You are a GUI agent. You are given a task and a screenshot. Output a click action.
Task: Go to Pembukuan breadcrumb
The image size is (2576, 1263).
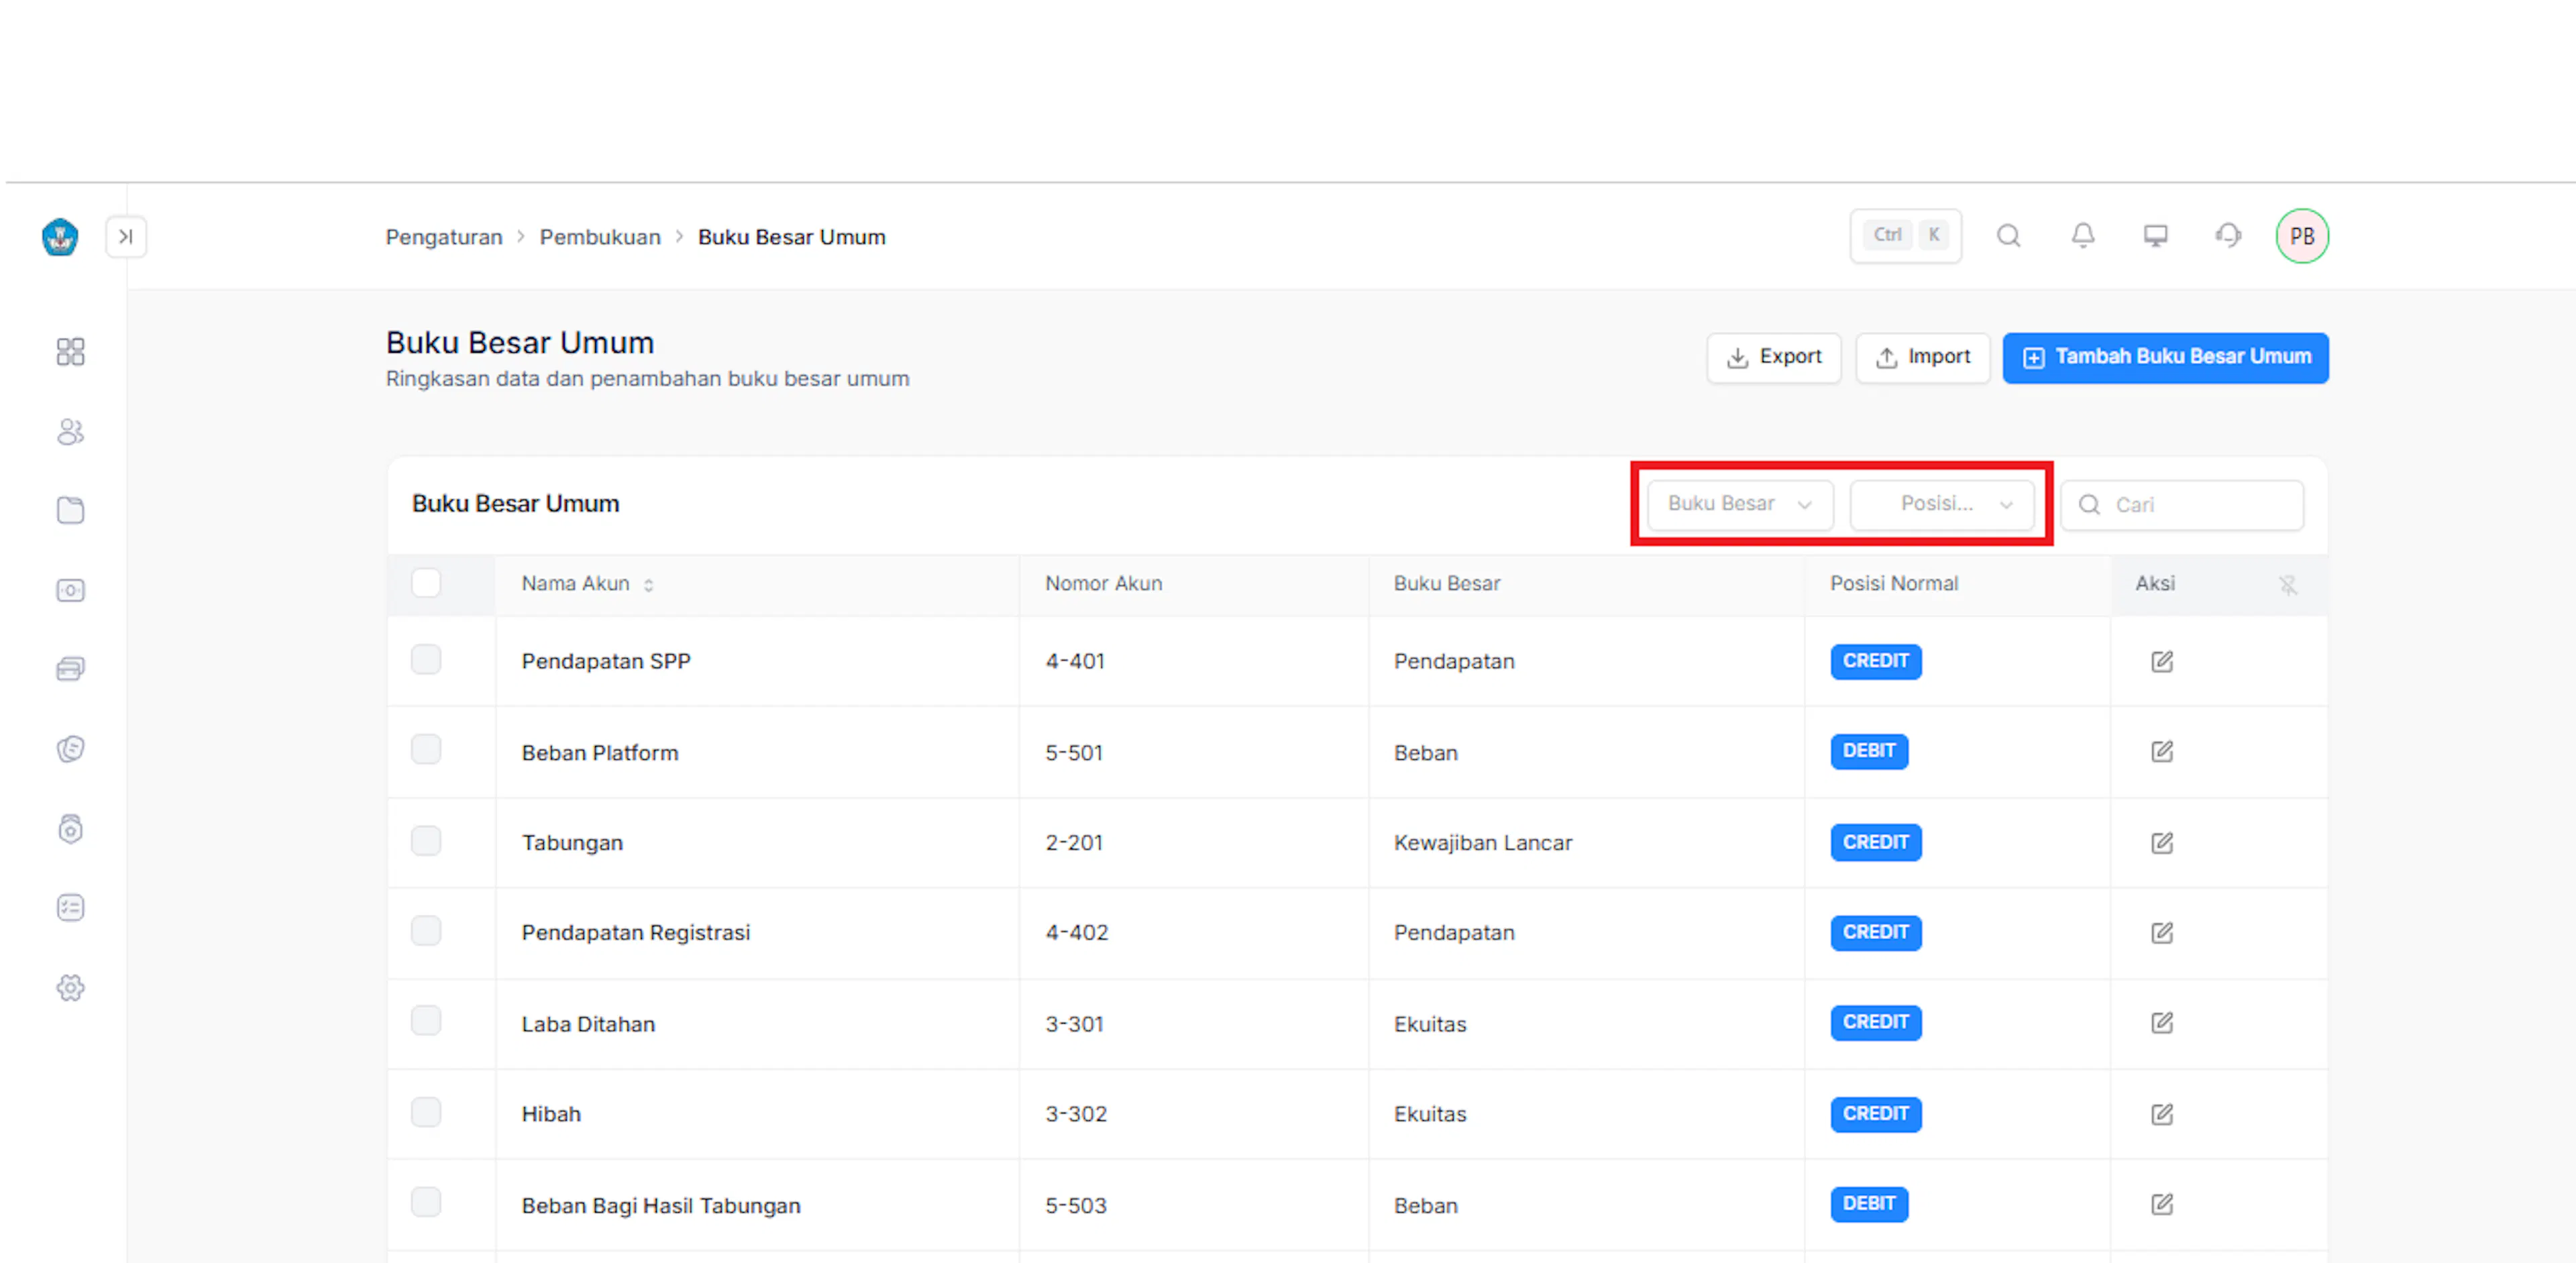(600, 237)
